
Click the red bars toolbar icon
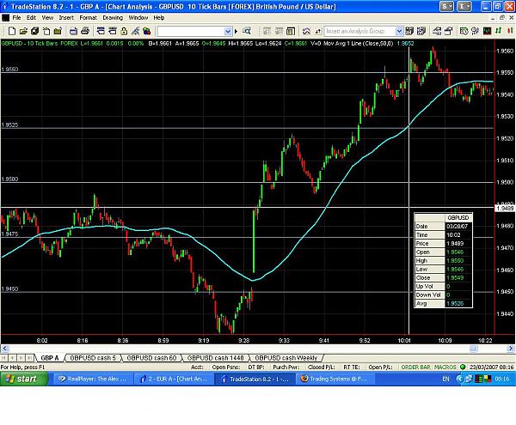(510, 31)
